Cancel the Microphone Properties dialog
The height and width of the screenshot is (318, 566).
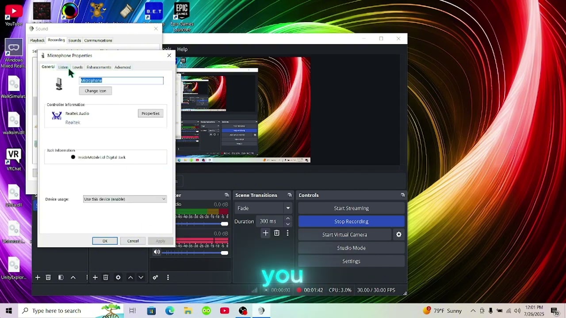133,241
